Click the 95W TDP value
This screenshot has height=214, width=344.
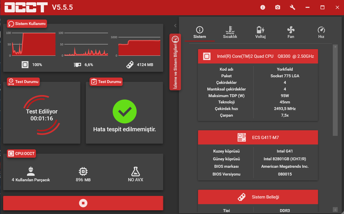tap(285, 96)
